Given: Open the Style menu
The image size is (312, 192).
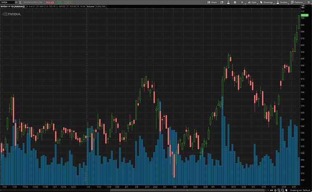Looking at the screenshot, I should (252, 2).
